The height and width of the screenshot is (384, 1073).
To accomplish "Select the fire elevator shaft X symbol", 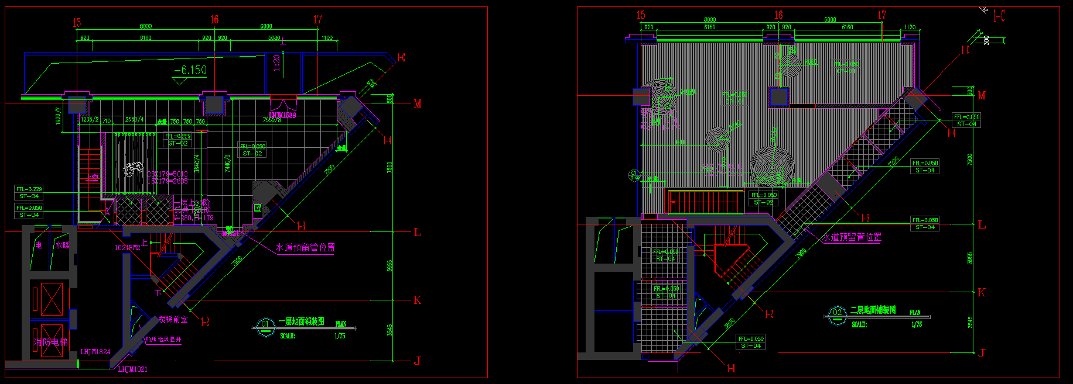I will coord(52,299).
